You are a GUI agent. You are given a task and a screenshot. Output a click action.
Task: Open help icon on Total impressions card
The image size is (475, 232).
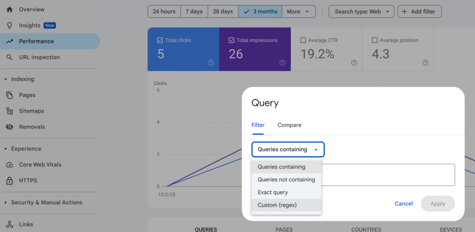(282, 63)
